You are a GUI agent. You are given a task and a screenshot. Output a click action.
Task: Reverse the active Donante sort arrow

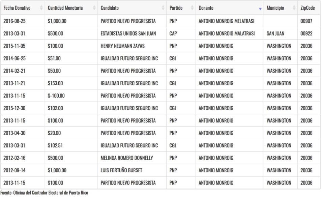coord(260,9)
